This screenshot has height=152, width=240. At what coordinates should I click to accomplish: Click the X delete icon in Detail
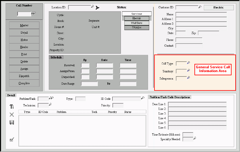[x=12, y=115]
